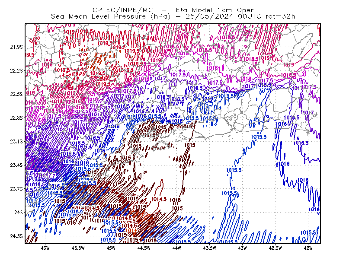Screen dimensions: 346x267
Task: Click the 22.8S latitude axis label
Action: point(16,118)
